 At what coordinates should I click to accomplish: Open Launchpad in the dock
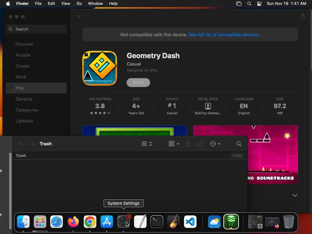(x=40, y=222)
